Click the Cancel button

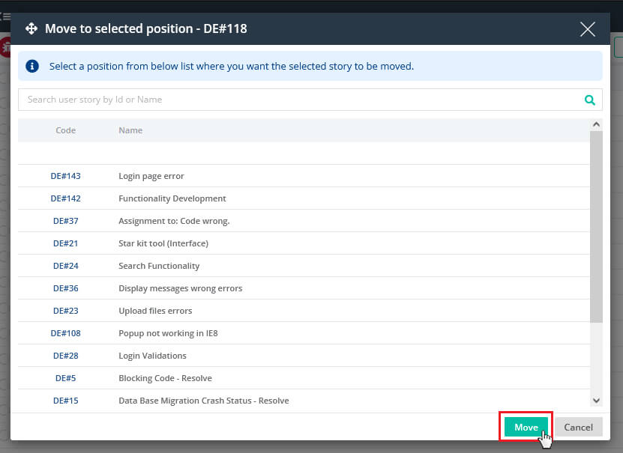[579, 427]
